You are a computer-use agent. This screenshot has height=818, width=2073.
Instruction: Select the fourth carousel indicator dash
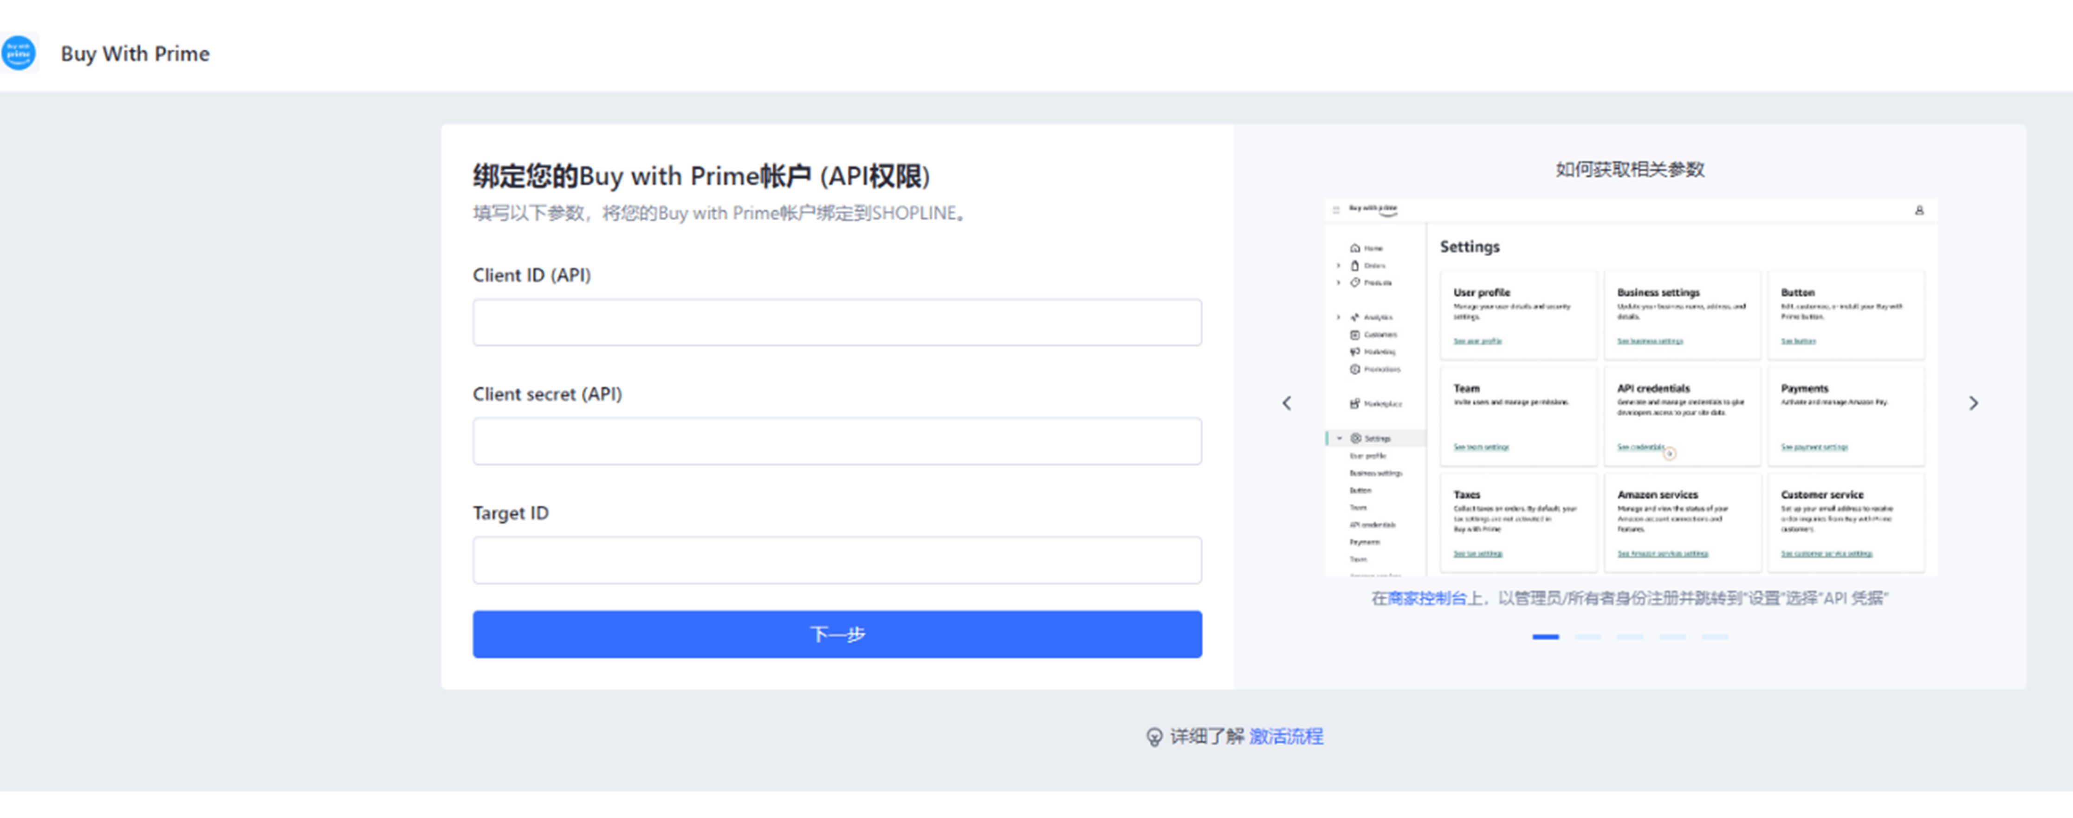click(x=1672, y=637)
